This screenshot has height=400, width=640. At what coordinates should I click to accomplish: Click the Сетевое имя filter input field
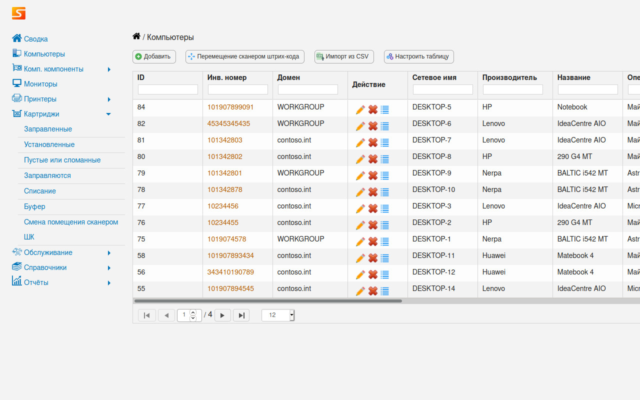(442, 89)
